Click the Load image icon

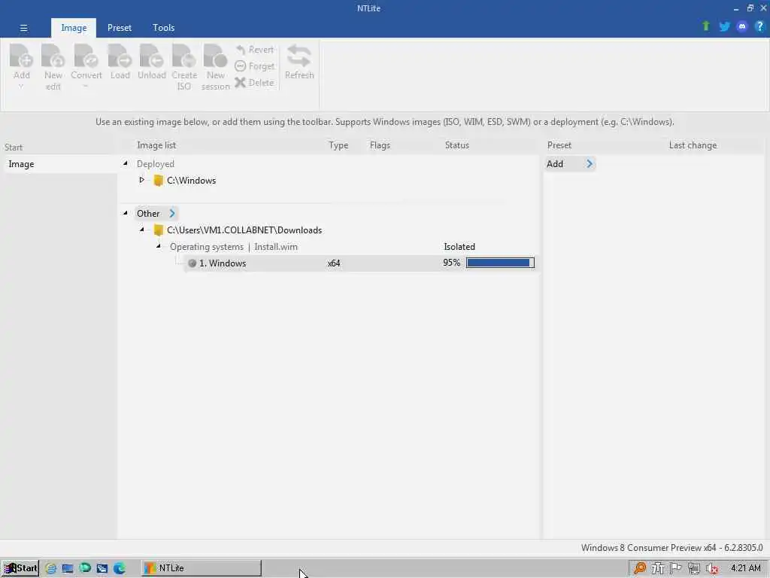coord(120,56)
